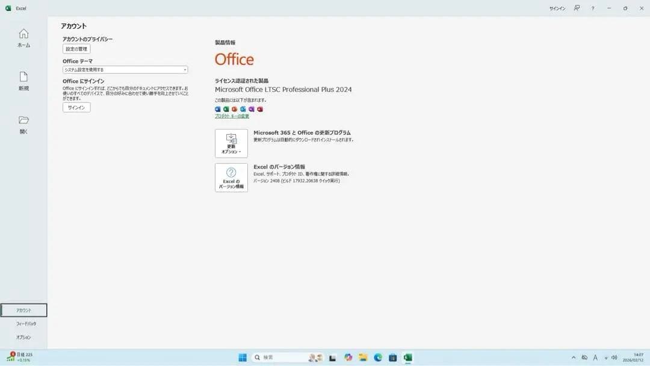The height and width of the screenshot is (366, 650).
Task: Select 新規 in the left sidebar
Action: [x=23, y=81]
